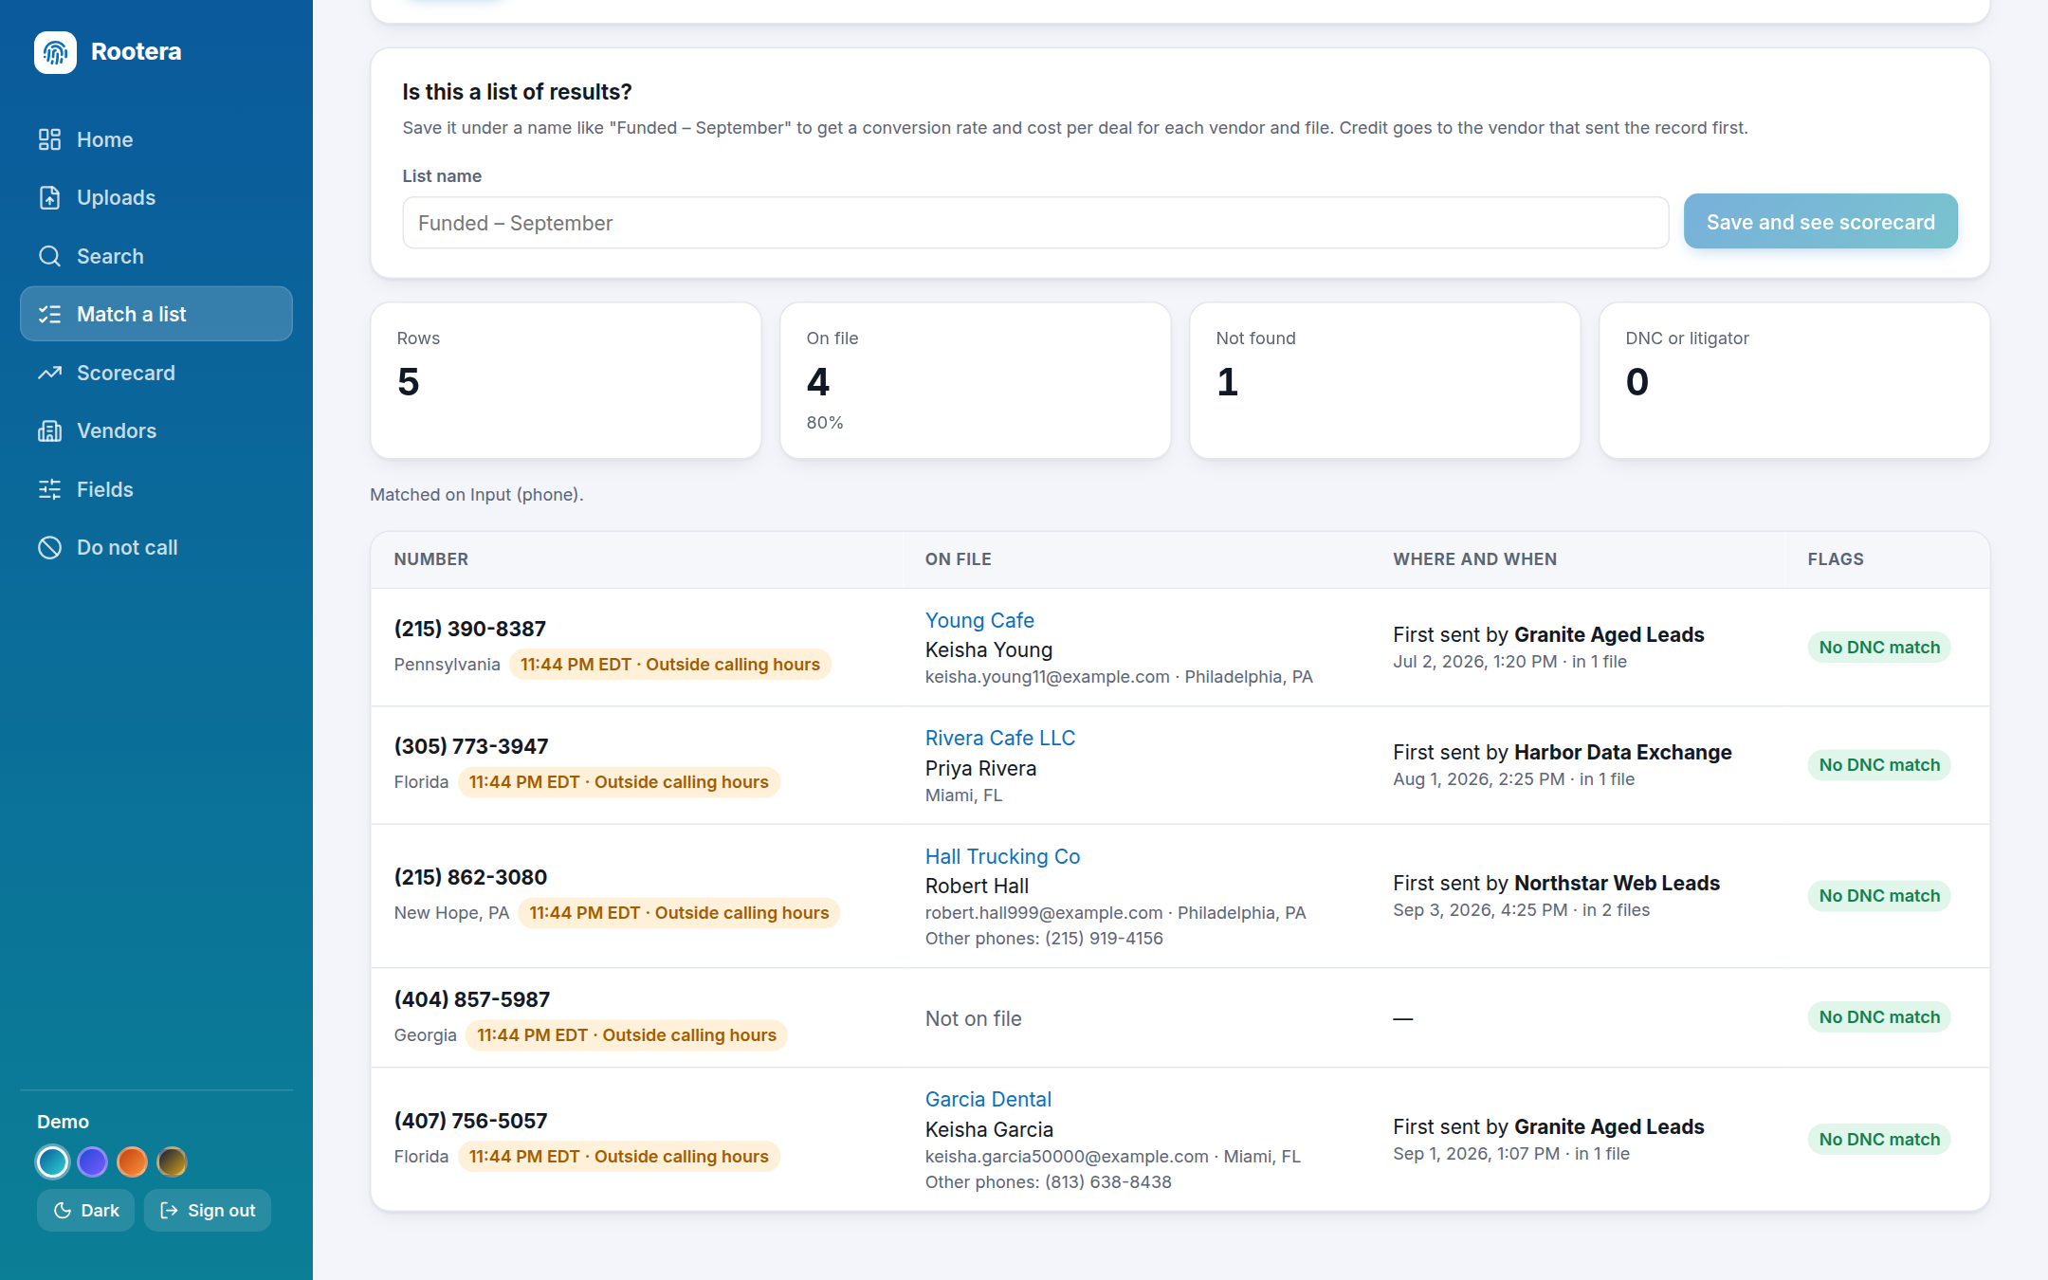Select the purple theme color swatch
Viewport: 2048px width, 1280px height.
point(92,1161)
